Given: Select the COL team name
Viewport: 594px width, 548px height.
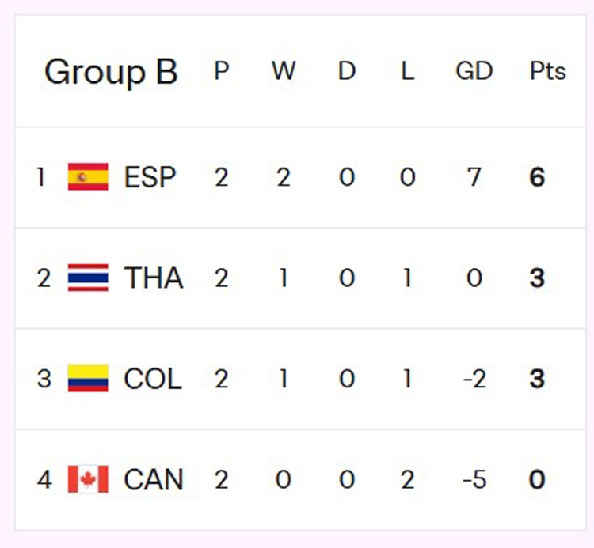Looking at the screenshot, I should pyautogui.click(x=153, y=379).
